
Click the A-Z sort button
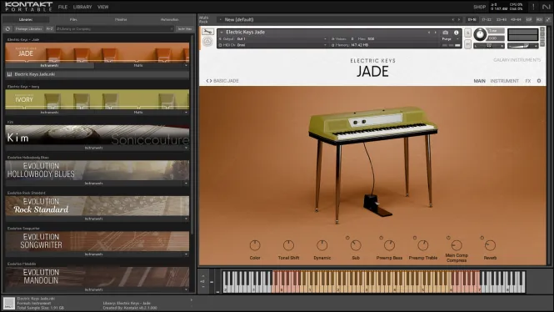click(49, 28)
